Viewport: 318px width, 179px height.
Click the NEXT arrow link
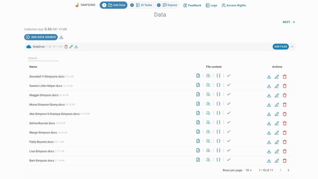pos(289,22)
